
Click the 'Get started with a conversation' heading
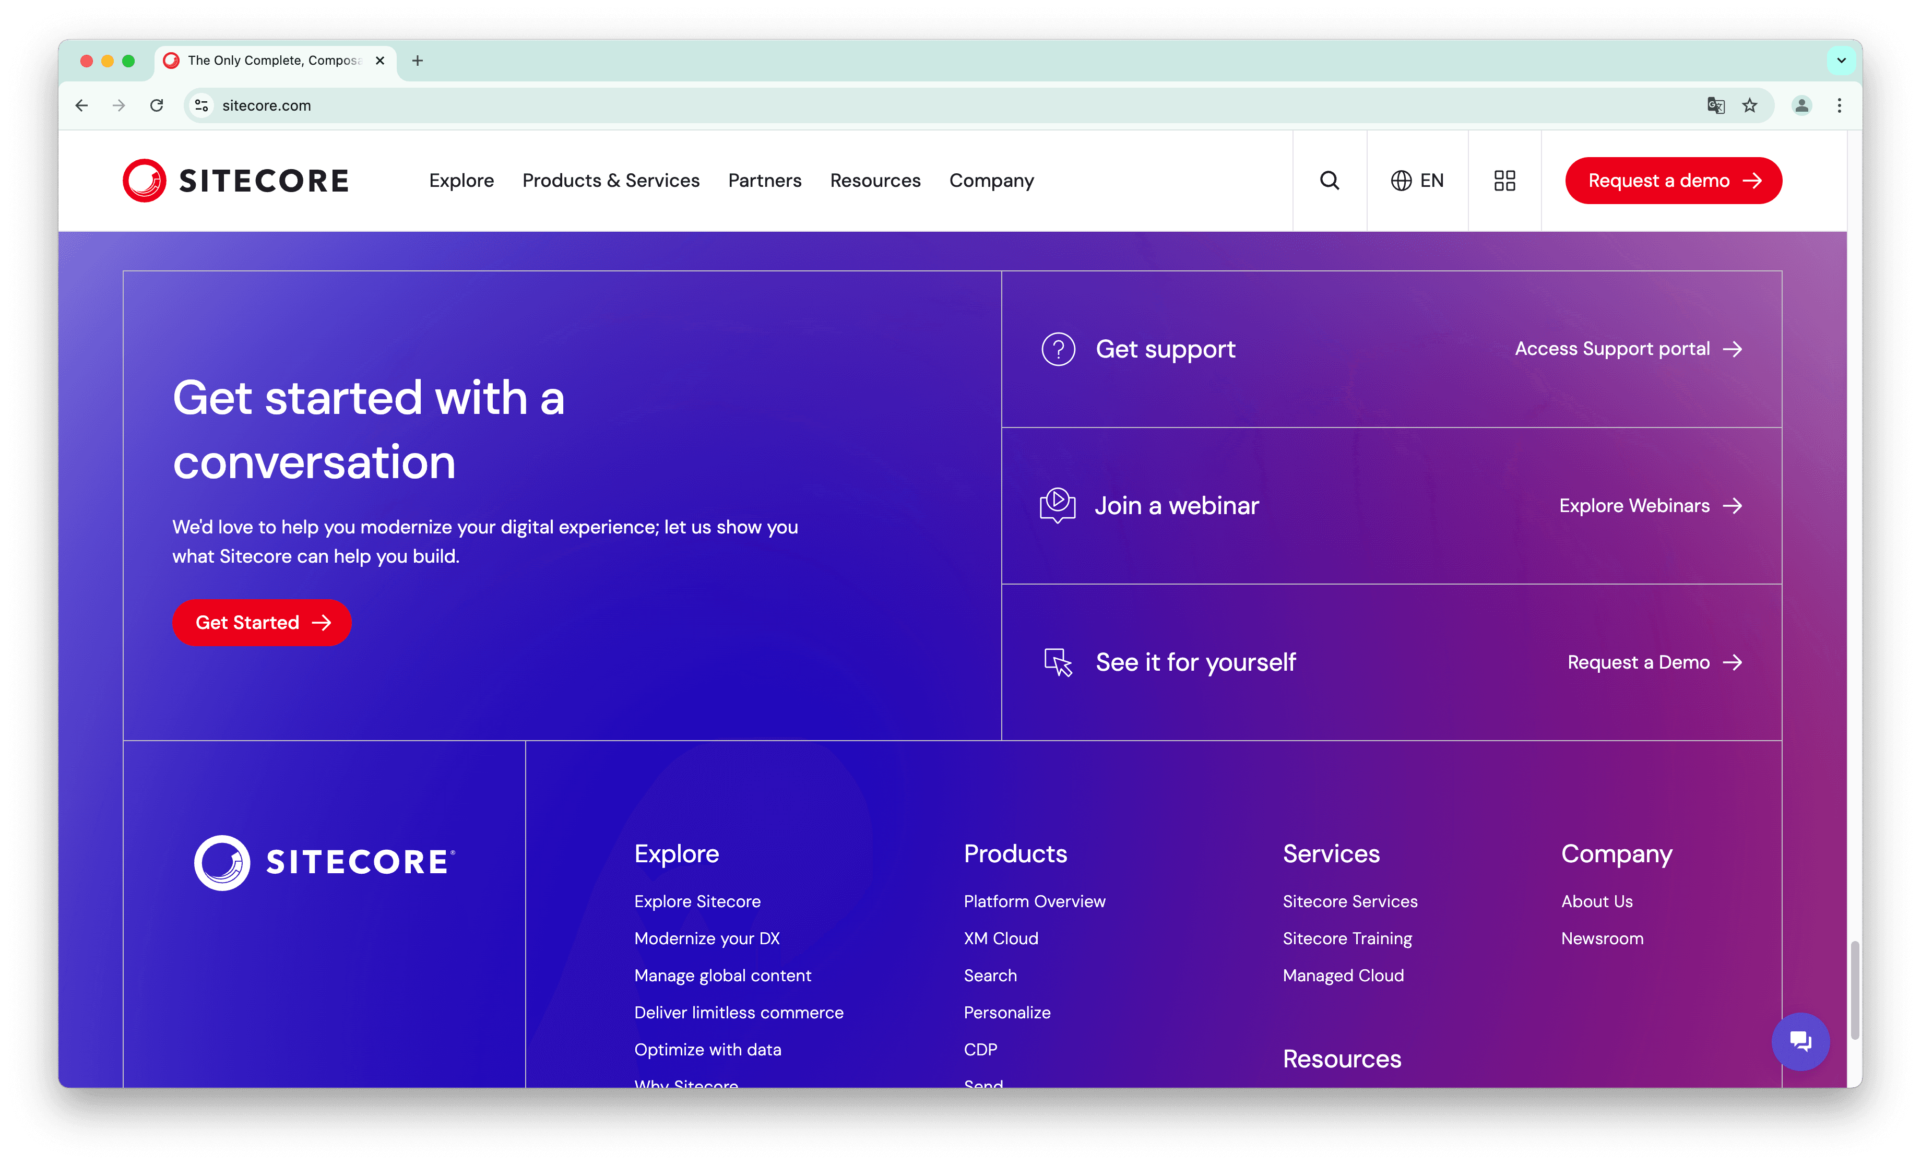point(368,430)
